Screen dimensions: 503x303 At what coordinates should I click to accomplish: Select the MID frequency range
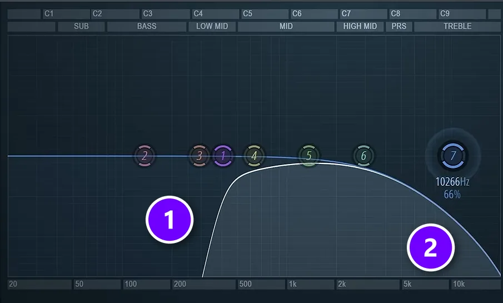pyautogui.click(x=286, y=26)
